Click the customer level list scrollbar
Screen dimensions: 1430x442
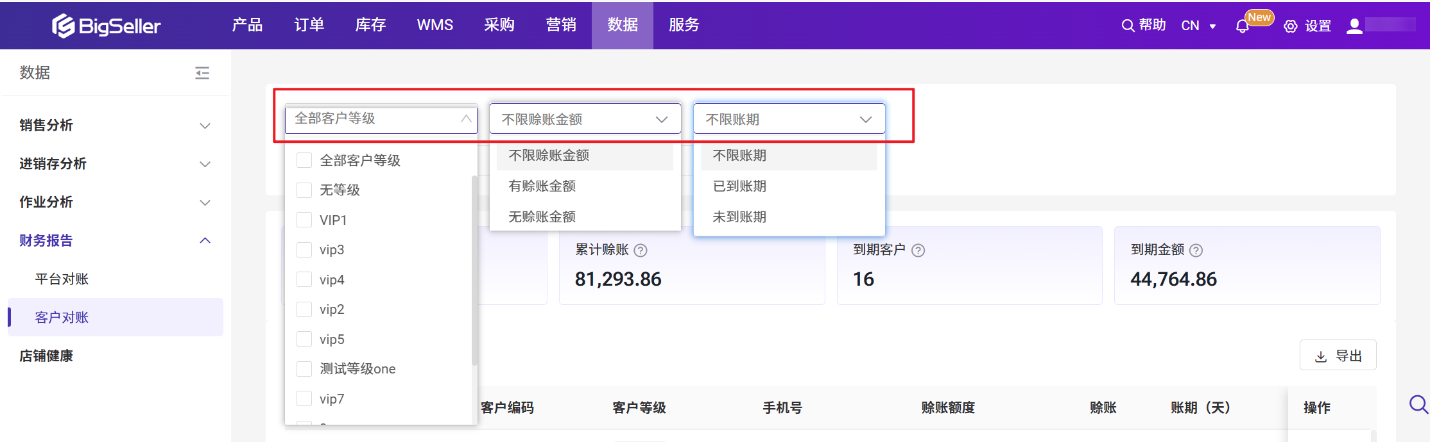[474, 269]
